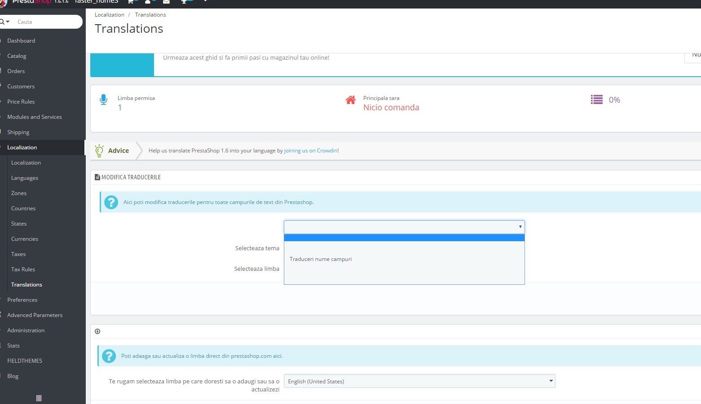This screenshot has height=404, width=701.
Task: Open Advanced Parameters in the sidebar
Action: click(x=35, y=315)
